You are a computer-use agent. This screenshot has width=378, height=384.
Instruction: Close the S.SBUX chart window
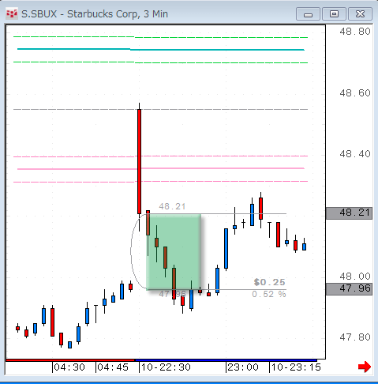pyautogui.click(x=360, y=14)
